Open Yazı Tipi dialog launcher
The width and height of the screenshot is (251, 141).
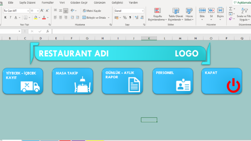49,25
